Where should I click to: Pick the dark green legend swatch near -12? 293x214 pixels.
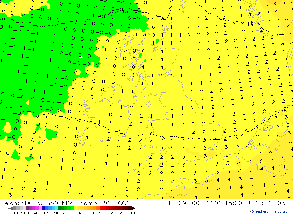(x=59, y=208)
